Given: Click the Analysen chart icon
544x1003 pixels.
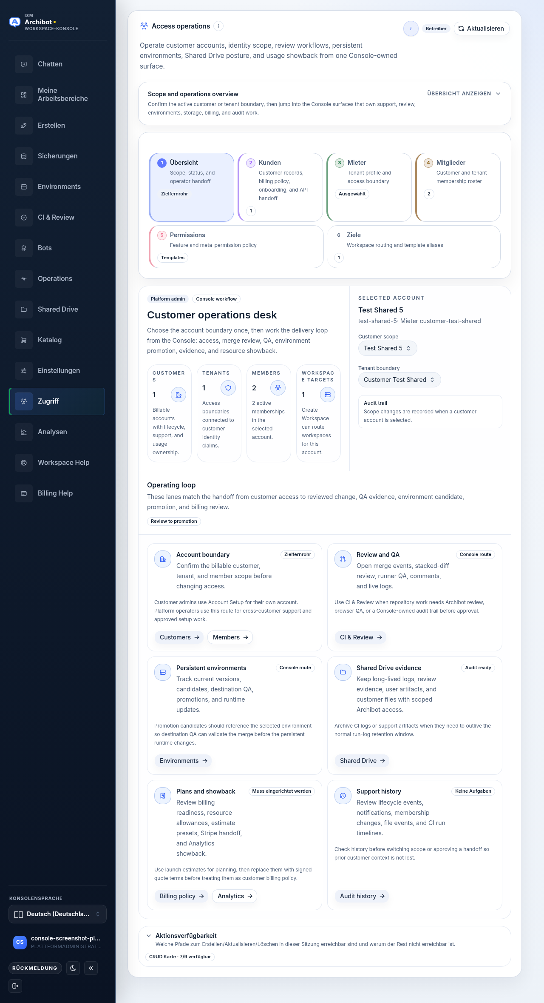Looking at the screenshot, I should 24,432.
